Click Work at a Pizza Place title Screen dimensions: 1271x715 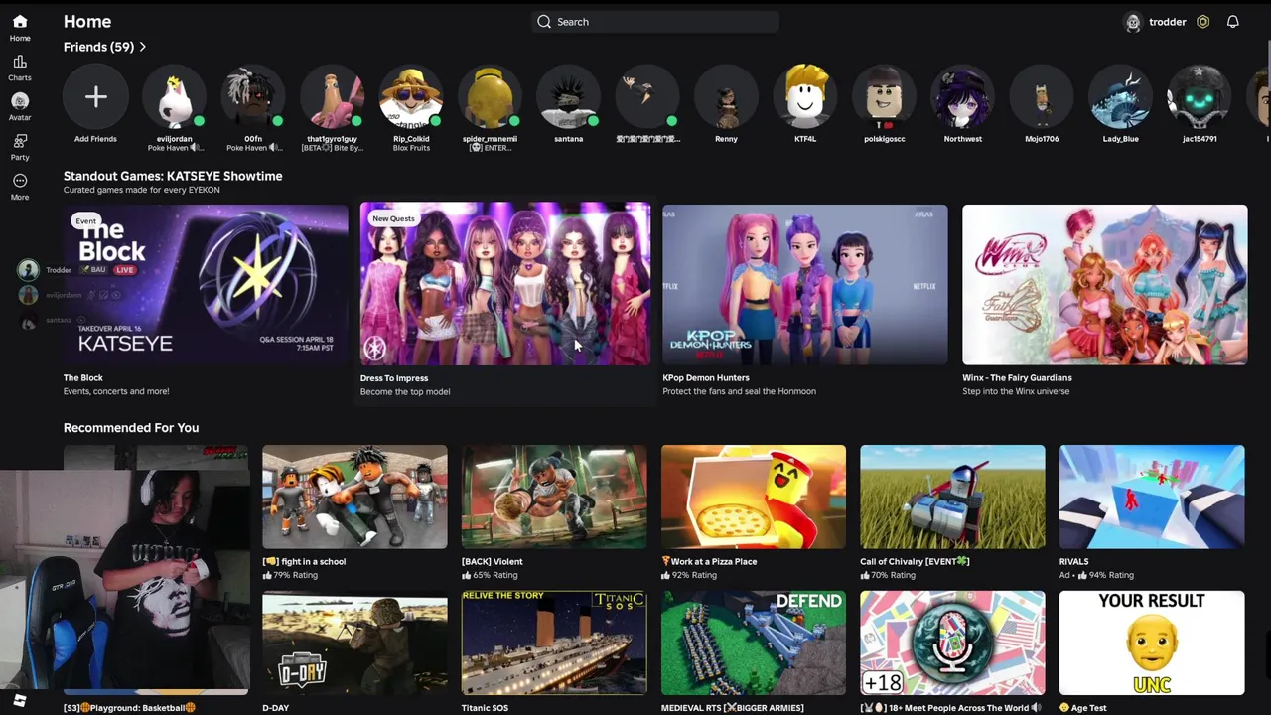709,562
